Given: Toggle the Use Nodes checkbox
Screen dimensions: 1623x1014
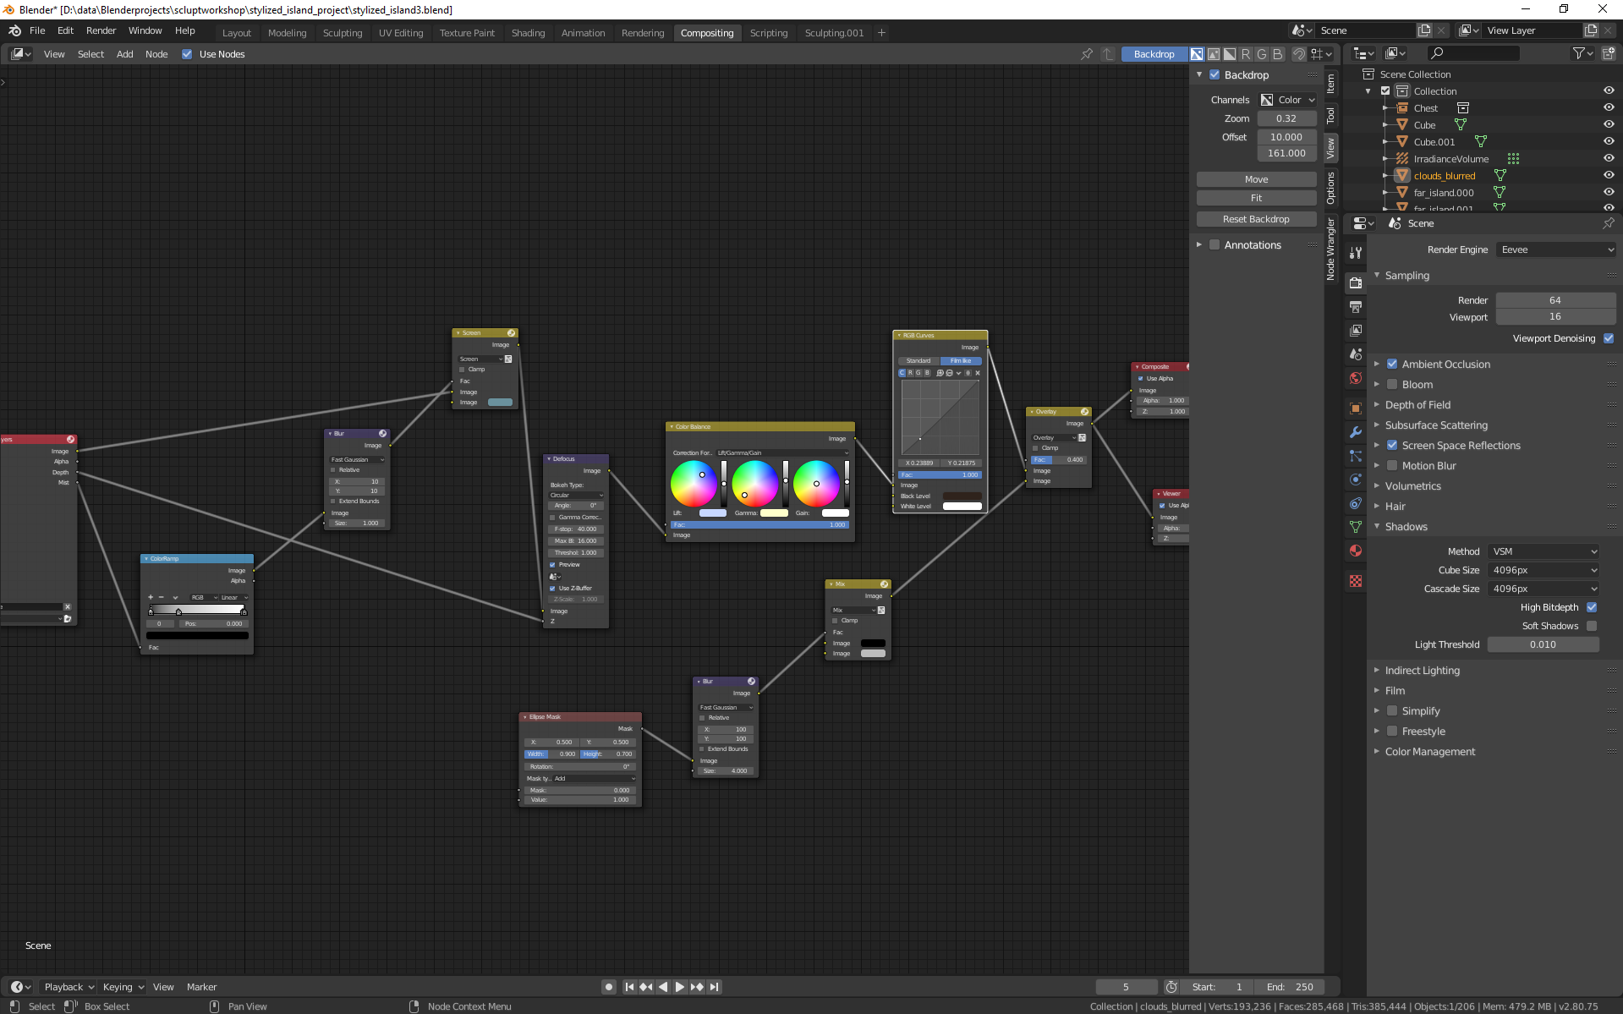Looking at the screenshot, I should click(x=187, y=54).
